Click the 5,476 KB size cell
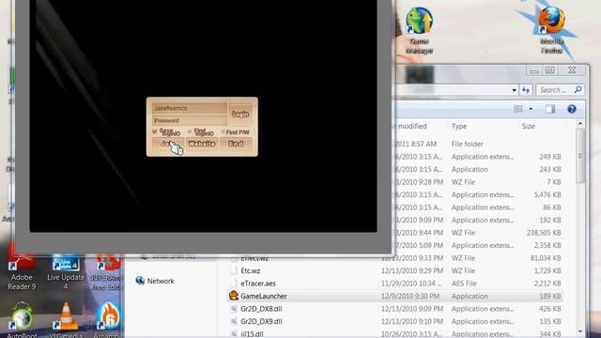Screen dimensions: 601x338 pos(547,194)
